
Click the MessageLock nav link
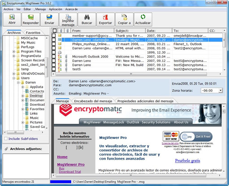coord(114,122)
